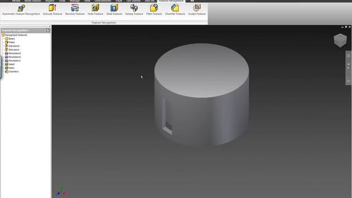
Task: Click the ViewCube in the viewport
Action: point(340,40)
